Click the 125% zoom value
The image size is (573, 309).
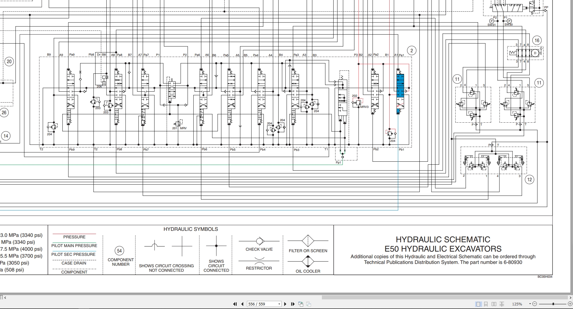(517, 304)
